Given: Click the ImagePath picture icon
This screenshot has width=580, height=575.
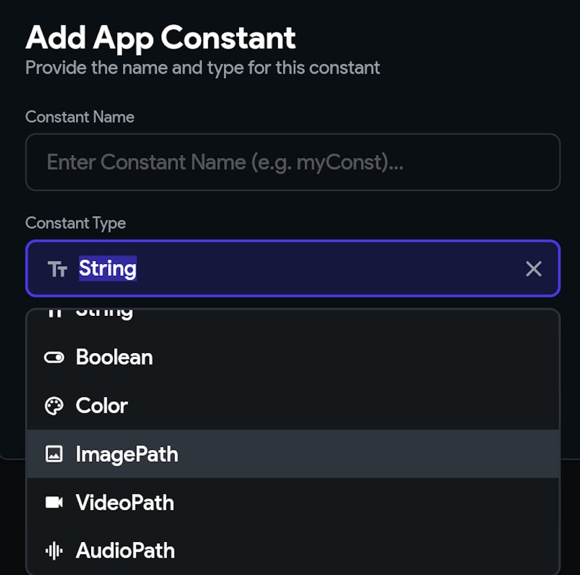Looking at the screenshot, I should point(54,454).
